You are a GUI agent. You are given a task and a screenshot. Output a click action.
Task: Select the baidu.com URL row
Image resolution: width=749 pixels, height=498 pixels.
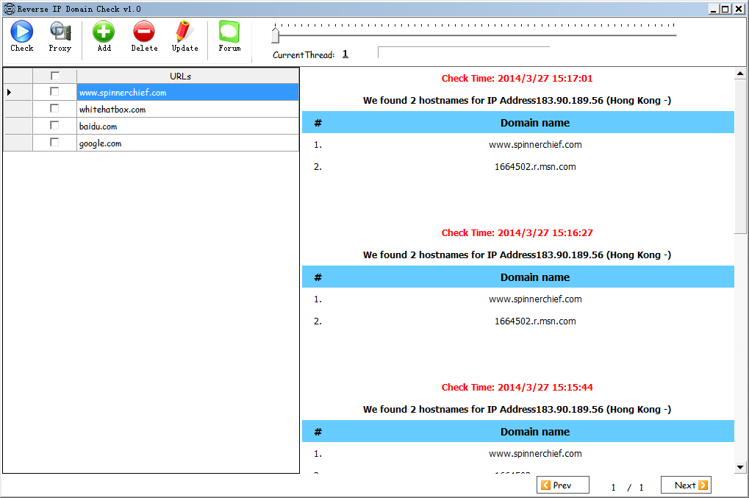[187, 127]
